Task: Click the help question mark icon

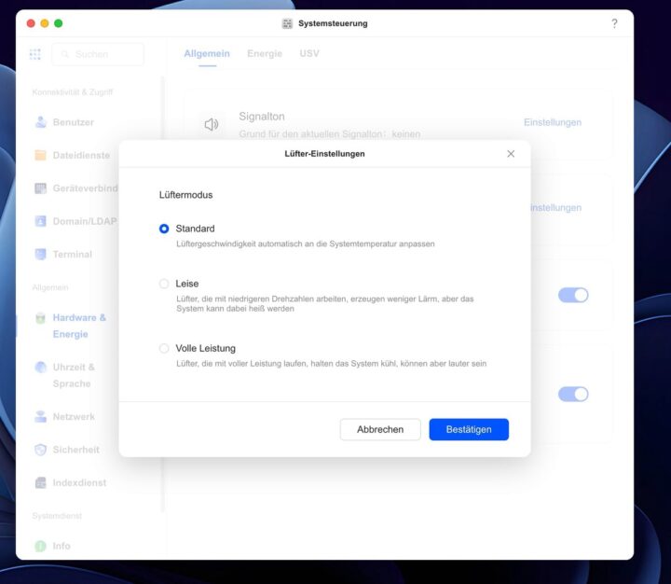Action: (x=614, y=23)
